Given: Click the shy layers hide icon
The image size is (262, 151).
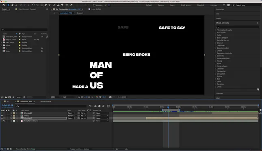Looking at the screenshot, I should tap(95, 106).
